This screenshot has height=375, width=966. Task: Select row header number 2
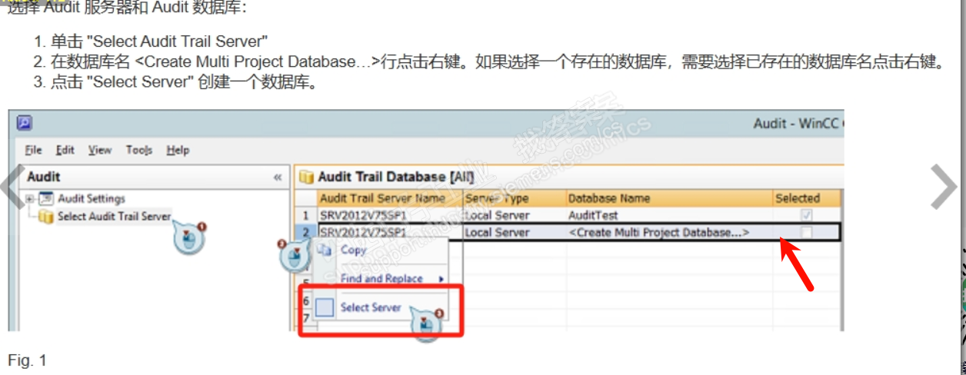[x=307, y=232]
